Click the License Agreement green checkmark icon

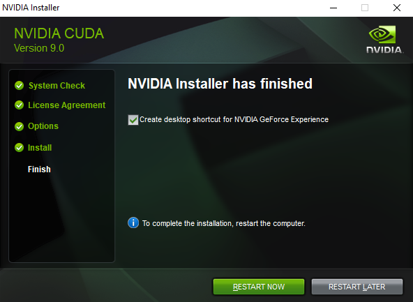click(x=20, y=105)
